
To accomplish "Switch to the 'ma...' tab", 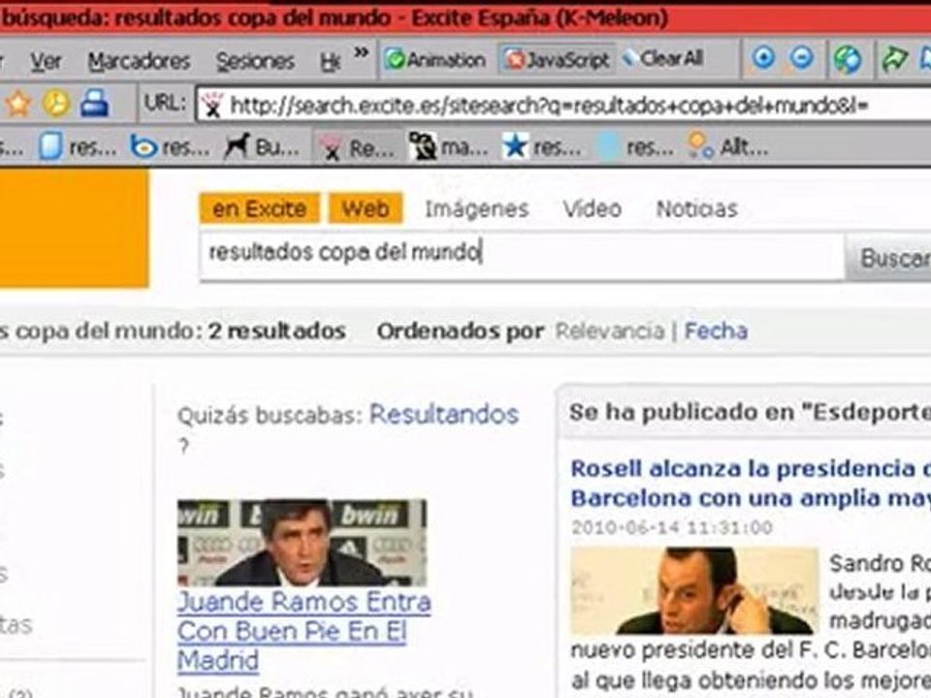I will [448, 147].
